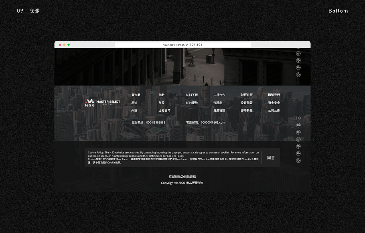The height and width of the screenshot is (233, 365).
Task: Select the 資產管理 footer link
Action: pyautogui.click(x=219, y=111)
